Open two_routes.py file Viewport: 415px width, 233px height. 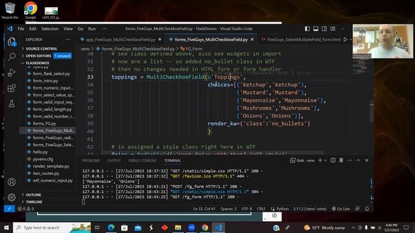point(46,173)
